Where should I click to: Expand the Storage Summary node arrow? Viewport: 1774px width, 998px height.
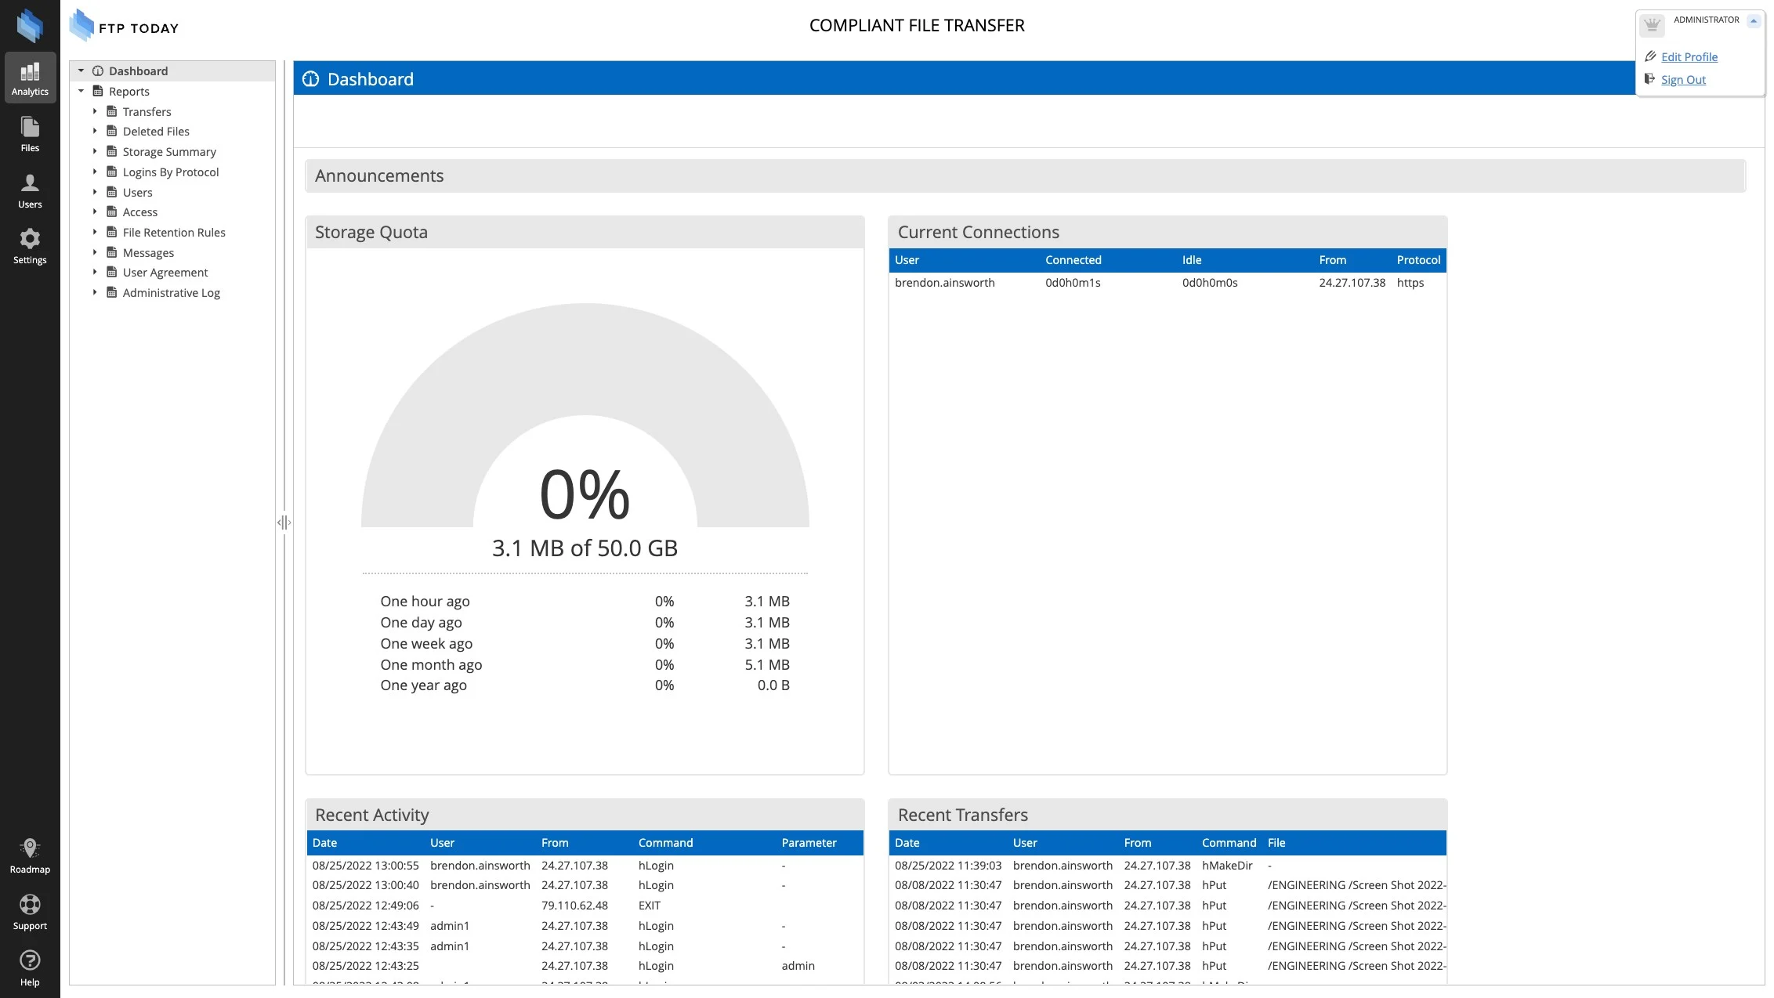[x=95, y=151]
